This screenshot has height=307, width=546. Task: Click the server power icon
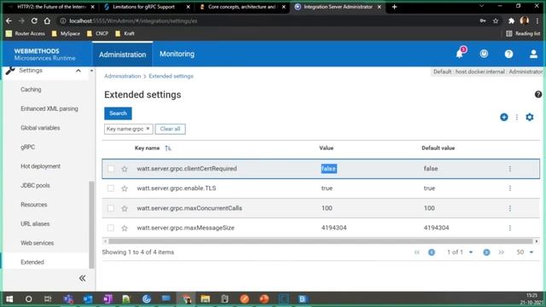click(x=484, y=54)
